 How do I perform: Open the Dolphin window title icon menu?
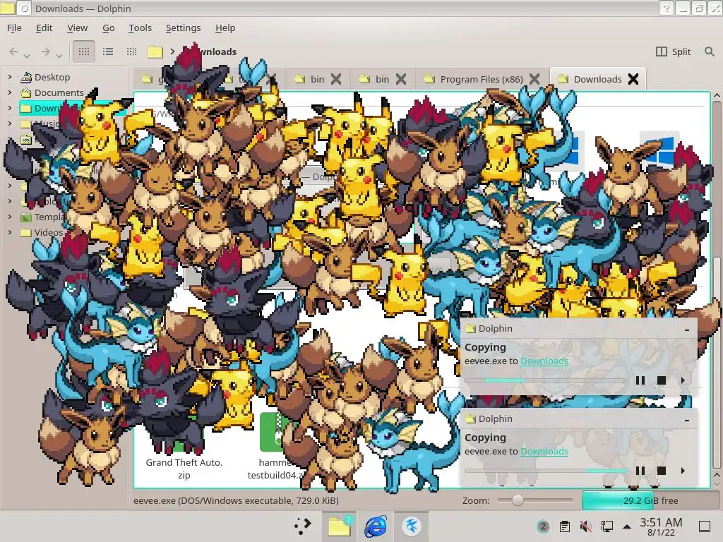pyautogui.click(x=7, y=8)
